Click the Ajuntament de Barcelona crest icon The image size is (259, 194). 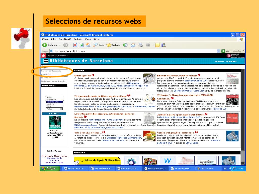[44, 56]
